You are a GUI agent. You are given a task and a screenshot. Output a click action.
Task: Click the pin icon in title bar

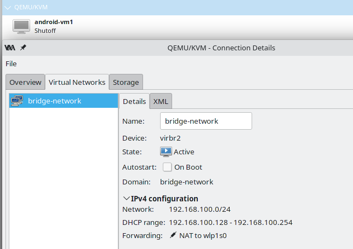pyautogui.click(x=23, y=48)
